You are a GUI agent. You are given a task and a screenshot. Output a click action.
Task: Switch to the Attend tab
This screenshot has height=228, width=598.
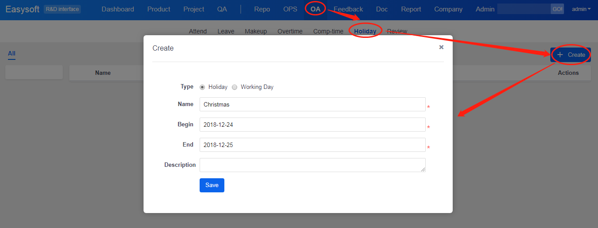(198, 31)
